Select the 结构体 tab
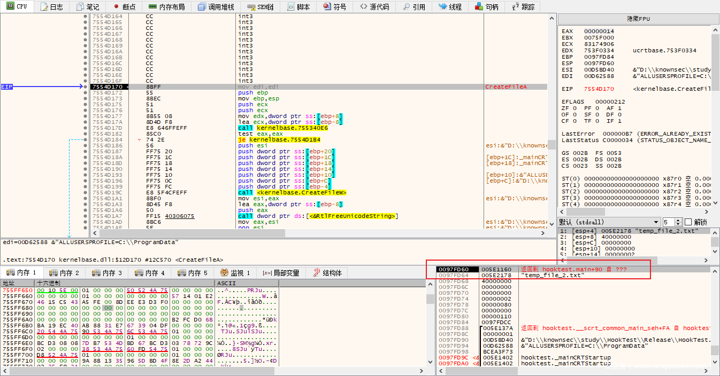The height and width of the screenshot is (376, 720). [x=326, y=273]
